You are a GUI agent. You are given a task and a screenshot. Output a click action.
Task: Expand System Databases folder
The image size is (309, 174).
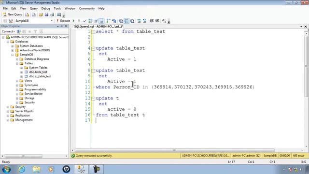13,46
